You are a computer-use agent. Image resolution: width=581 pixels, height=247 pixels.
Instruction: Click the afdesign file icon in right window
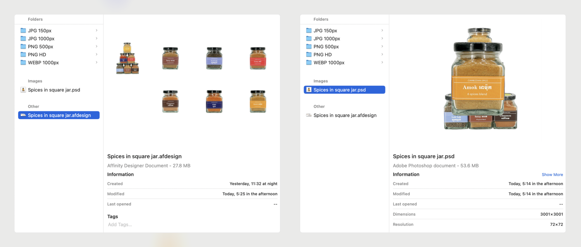[309, 115]
